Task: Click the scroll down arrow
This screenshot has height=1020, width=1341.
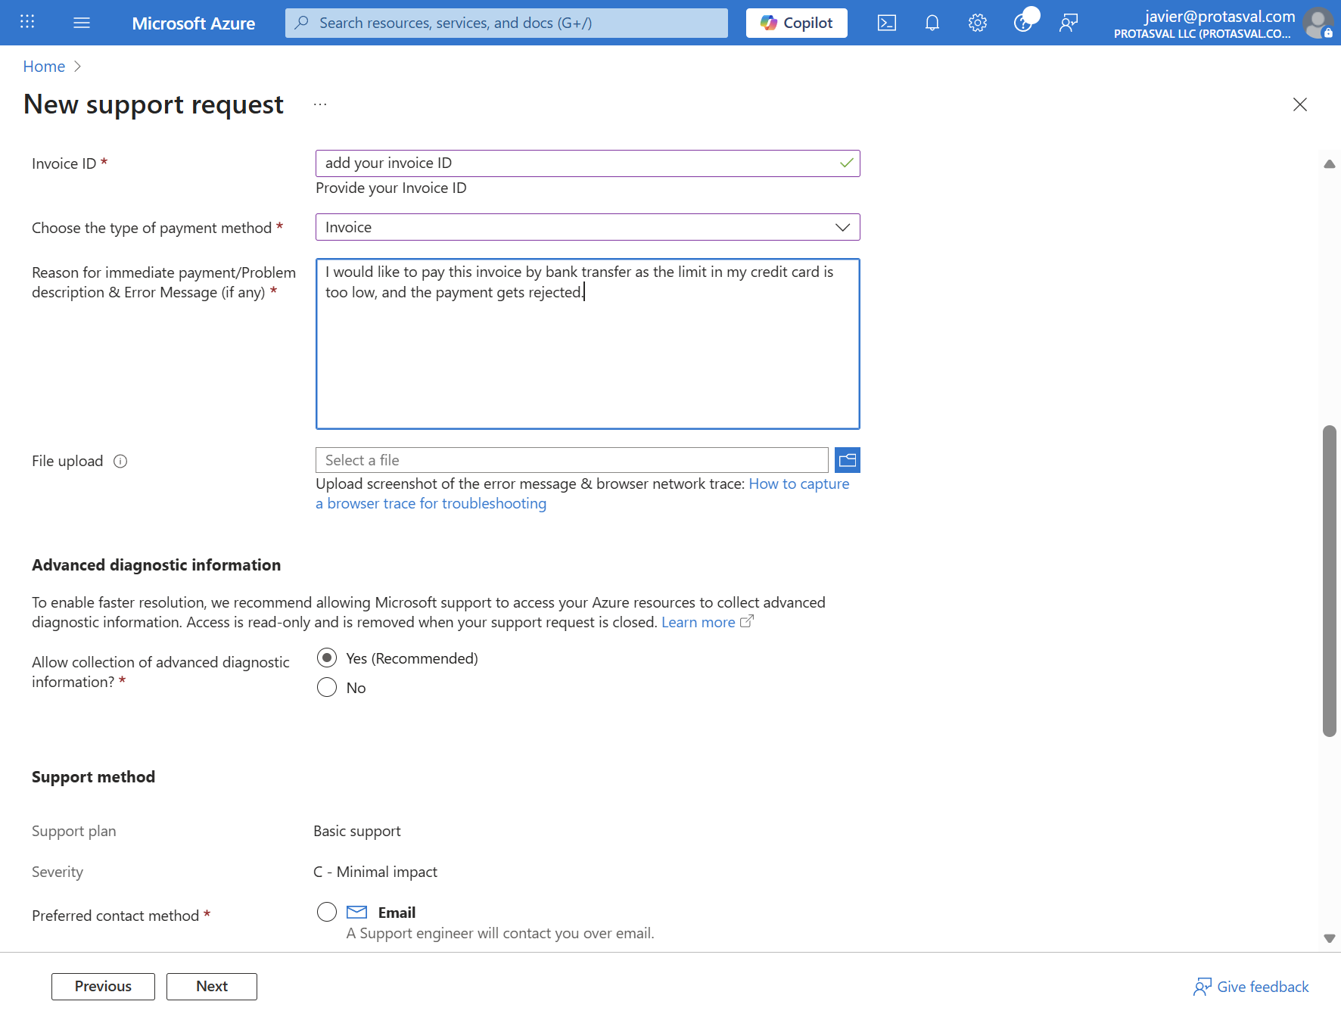Action: [x=1329, y=938]
